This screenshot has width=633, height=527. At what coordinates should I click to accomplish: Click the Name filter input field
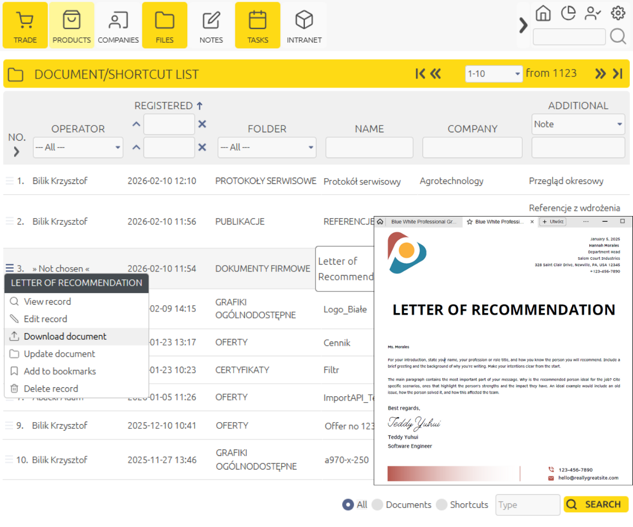click(x=369, y=148)
